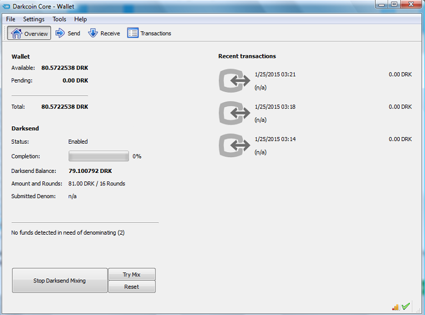Maximize the Darkcoin Core window
Screen dimensions: 425x315
[394, 4]
